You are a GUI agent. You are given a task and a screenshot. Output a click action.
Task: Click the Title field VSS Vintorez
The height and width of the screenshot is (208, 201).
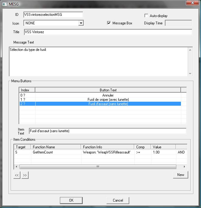(x=108, y=32)
